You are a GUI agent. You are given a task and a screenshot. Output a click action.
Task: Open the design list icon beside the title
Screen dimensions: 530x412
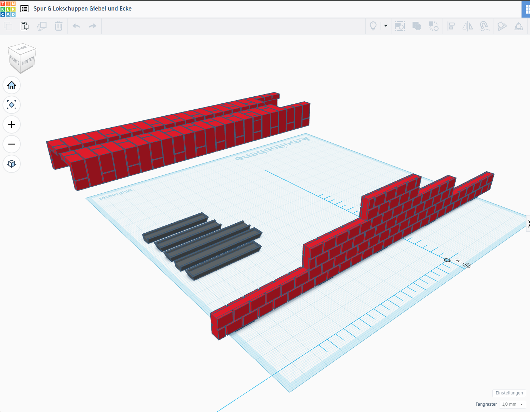[x=24, y=9]
